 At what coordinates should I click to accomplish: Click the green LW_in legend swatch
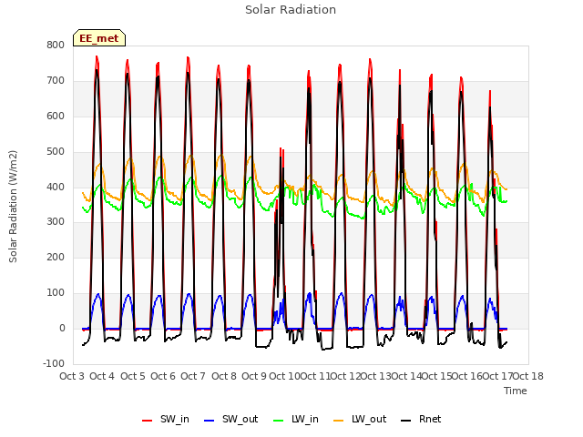(x=279, y=421)
